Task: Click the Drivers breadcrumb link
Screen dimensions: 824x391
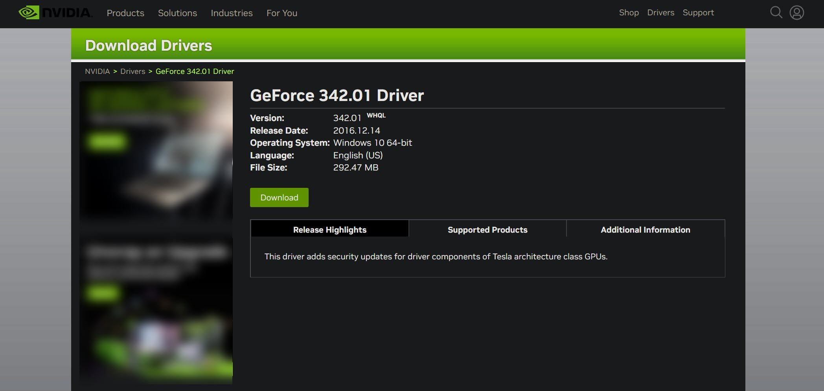Action: pos(133,72)
